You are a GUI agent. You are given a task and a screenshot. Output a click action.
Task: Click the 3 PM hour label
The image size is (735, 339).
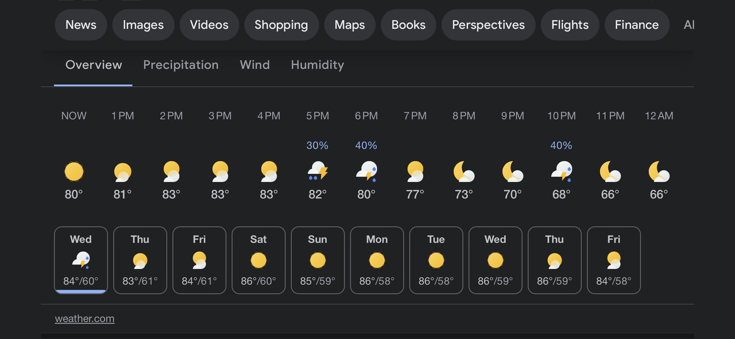(x=220, y=116)
